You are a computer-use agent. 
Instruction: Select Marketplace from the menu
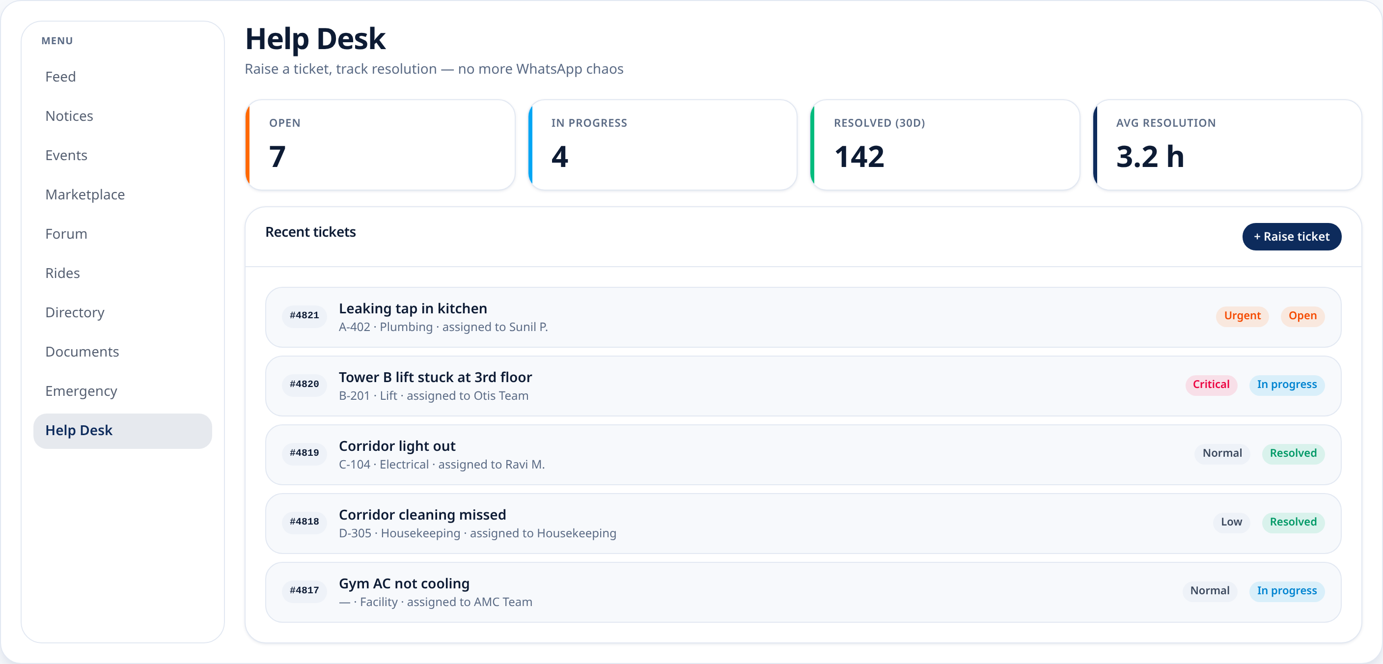122,194
